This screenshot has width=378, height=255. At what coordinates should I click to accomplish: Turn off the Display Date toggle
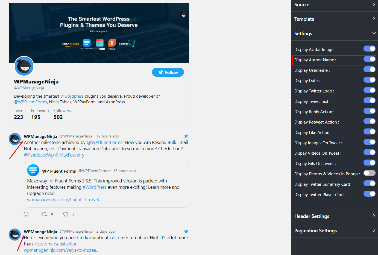pos(369,80)
